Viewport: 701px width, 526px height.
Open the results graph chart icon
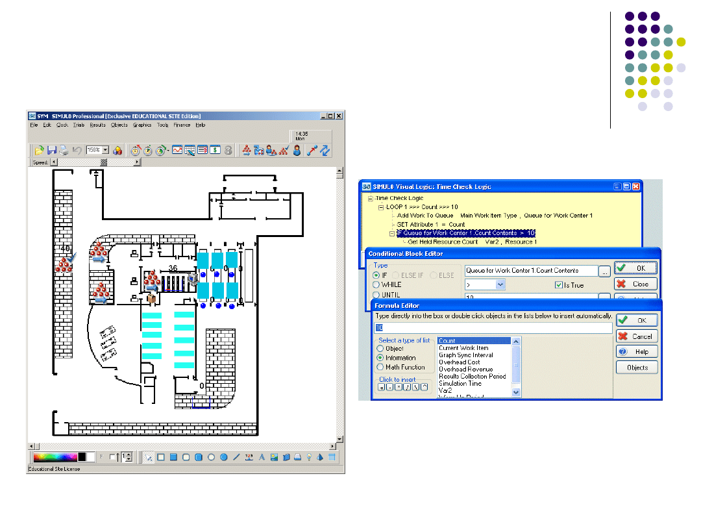(x=177, y=150)
